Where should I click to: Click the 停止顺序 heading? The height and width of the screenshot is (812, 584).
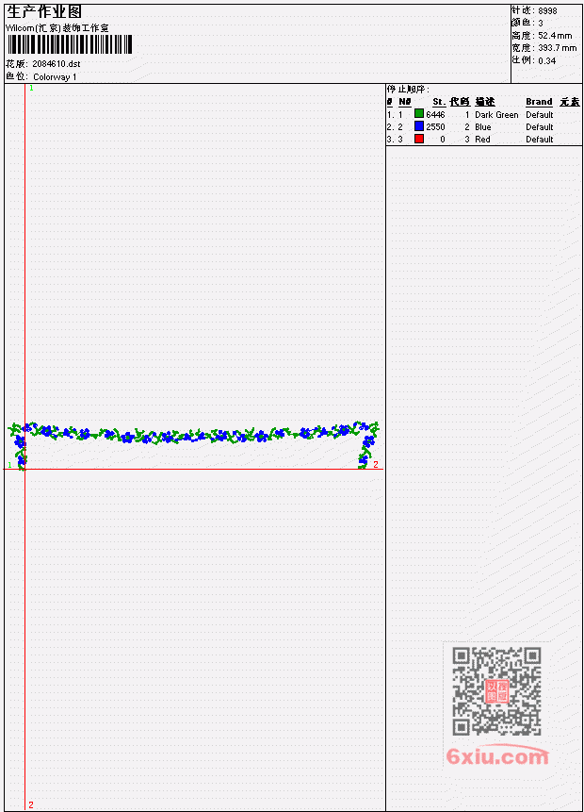click(x=408, y=89)
